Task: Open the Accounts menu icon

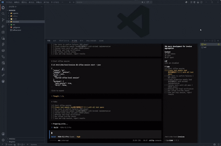Action: coord(3,134)
